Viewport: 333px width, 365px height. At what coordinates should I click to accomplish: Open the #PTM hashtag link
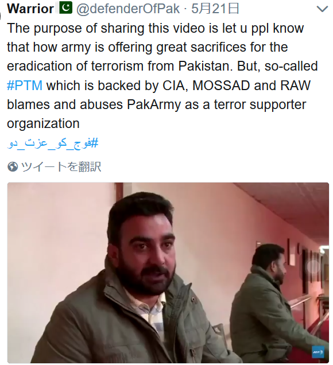coord(25,85)
